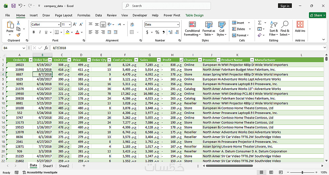Image resolution: width=329 pixels, height=175 pixels.
Task: Select the Format Painter brush
Action: (18, 35)
